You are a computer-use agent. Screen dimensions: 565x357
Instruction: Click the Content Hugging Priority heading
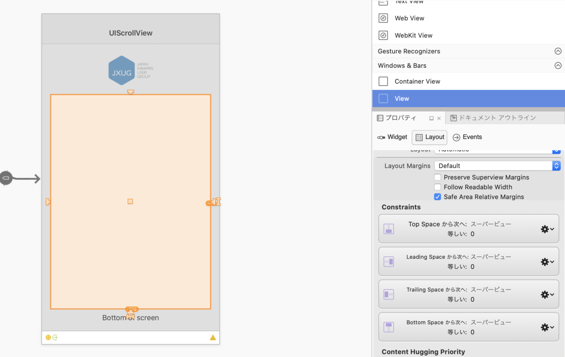[423, 352]
